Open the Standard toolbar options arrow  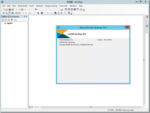pos(84,10)
